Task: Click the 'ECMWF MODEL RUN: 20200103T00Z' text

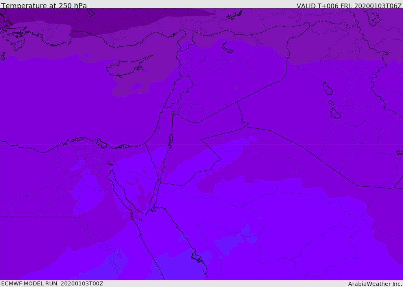Action: point(52,283)
